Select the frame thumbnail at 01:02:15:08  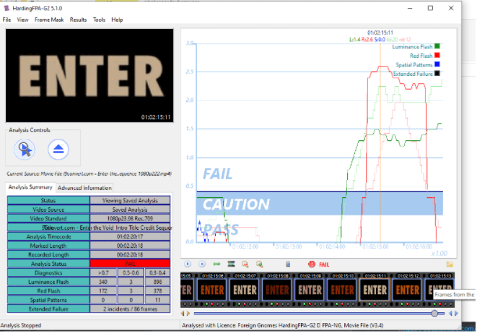277,290
